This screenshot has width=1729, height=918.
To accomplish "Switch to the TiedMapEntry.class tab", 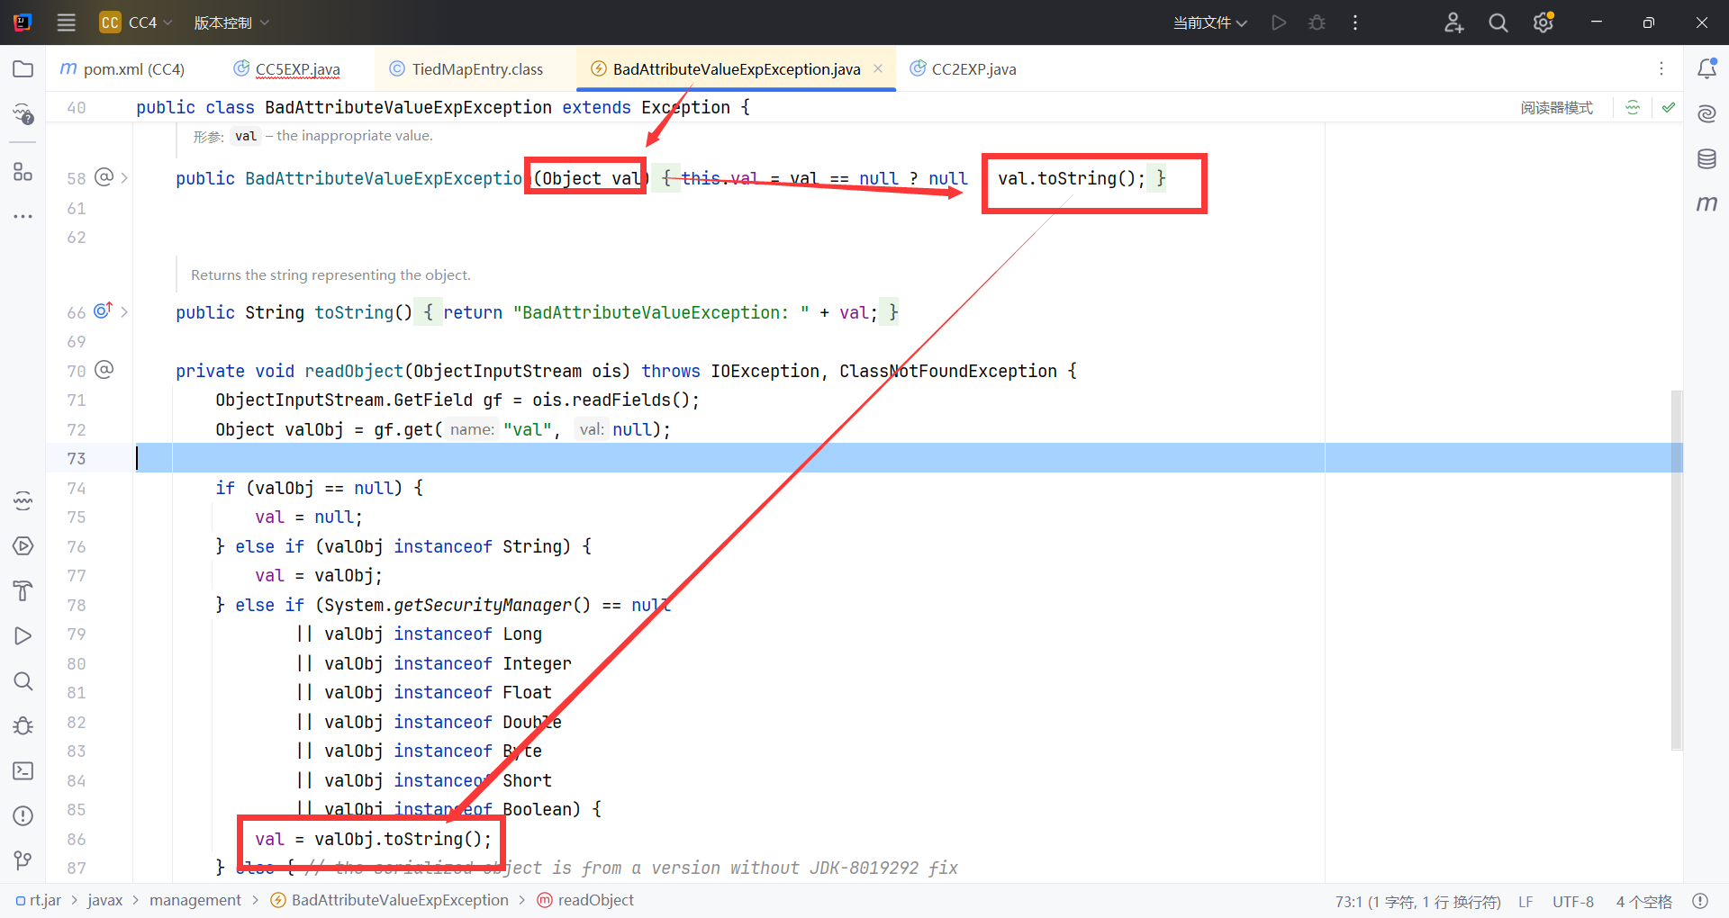I will (476, 69).
